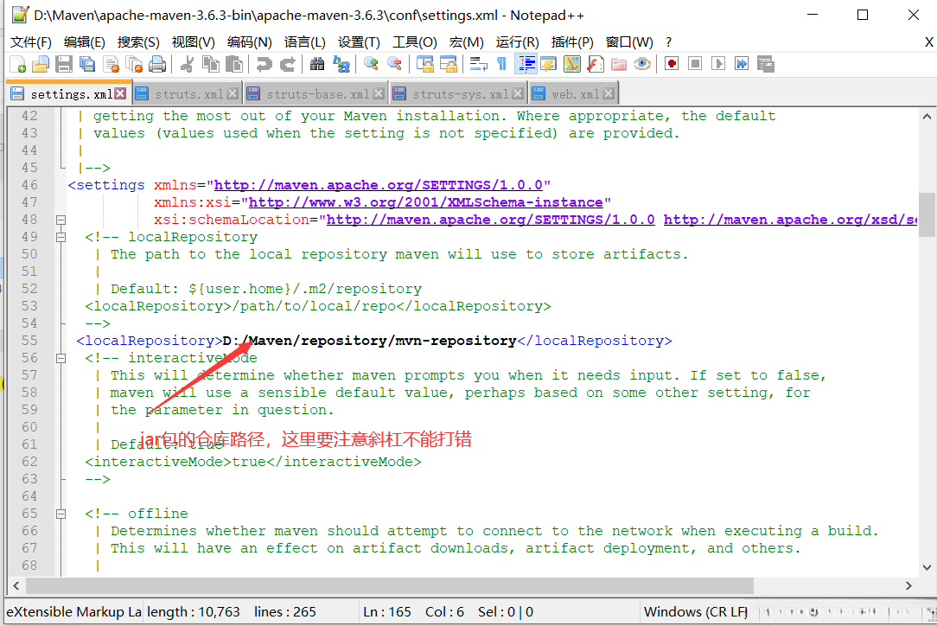Close the struts.xml tab
Image resolution: width=937 pixels, height=626 pixels.
(233, 93)
